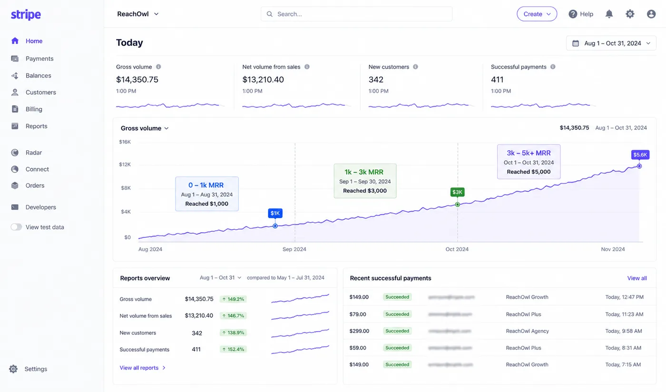Image resolution: width=666 pixels, height=392 pixels.
Task: Open the Aug 1 – Oct 31, 2024 date picker
Action: [x=611, y=43]
